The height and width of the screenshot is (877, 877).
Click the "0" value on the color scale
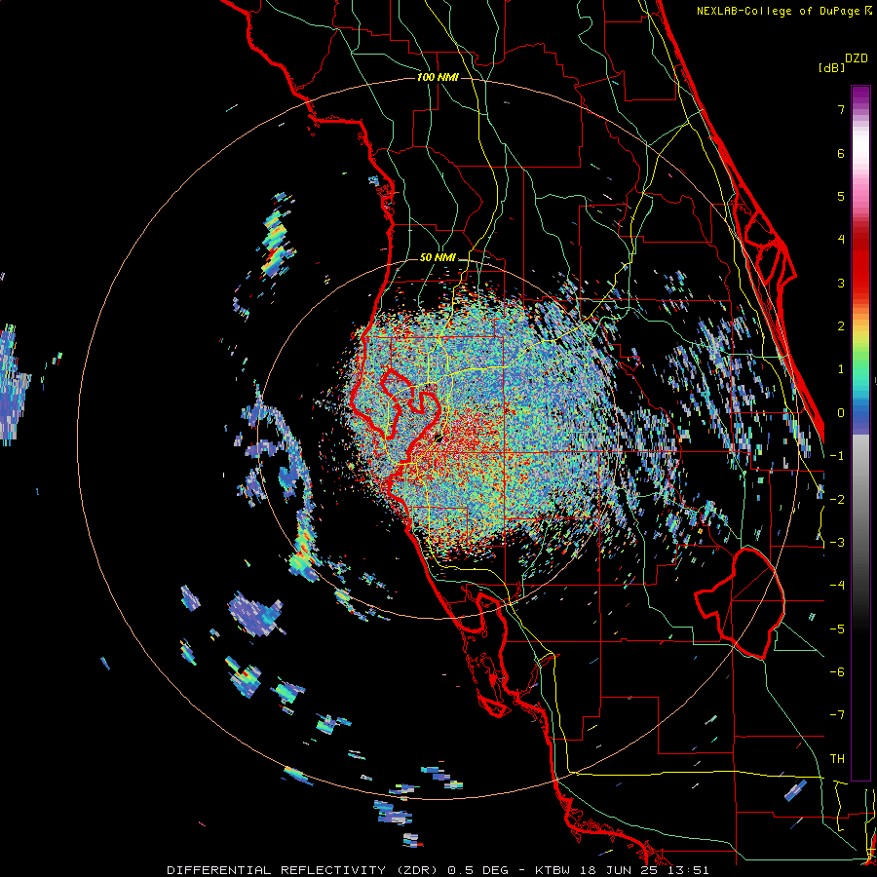pos(841,413)
